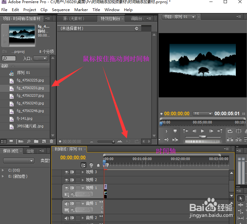Screen dimensions: 247x224
Task: Click the project search field
Action: [9, 59]
